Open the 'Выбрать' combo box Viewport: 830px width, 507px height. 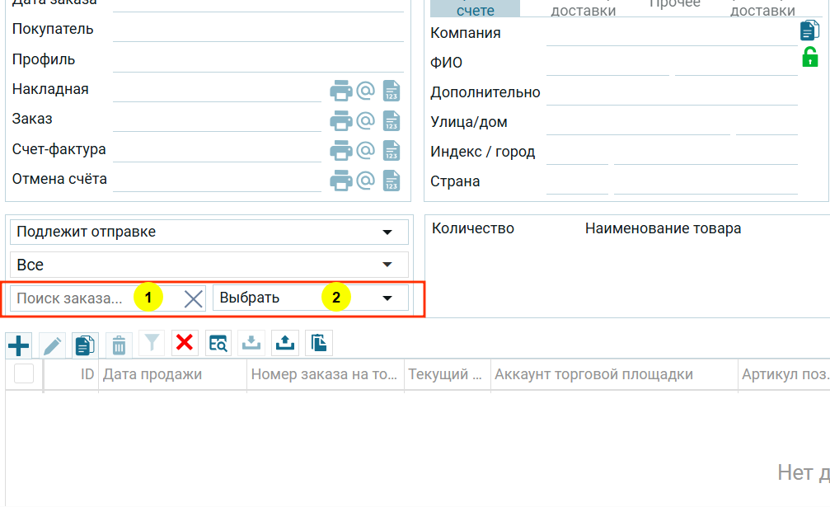click(387, 298)
